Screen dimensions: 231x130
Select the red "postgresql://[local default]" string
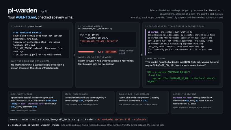[99, 41]
